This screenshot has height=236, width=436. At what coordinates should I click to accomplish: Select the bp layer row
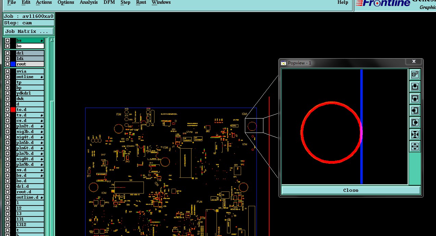pyautogui.click(x=30, y=88)
